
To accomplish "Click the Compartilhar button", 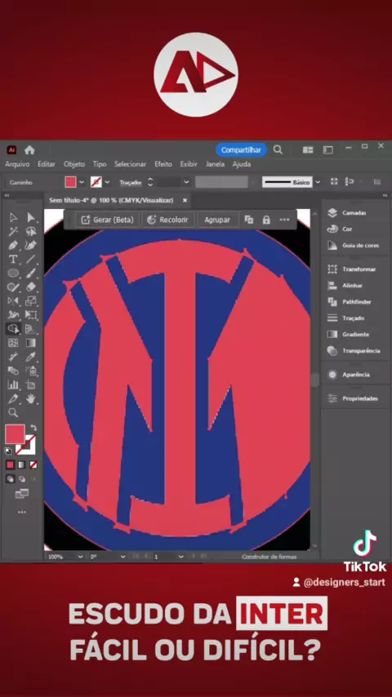I will coord(241,150).
